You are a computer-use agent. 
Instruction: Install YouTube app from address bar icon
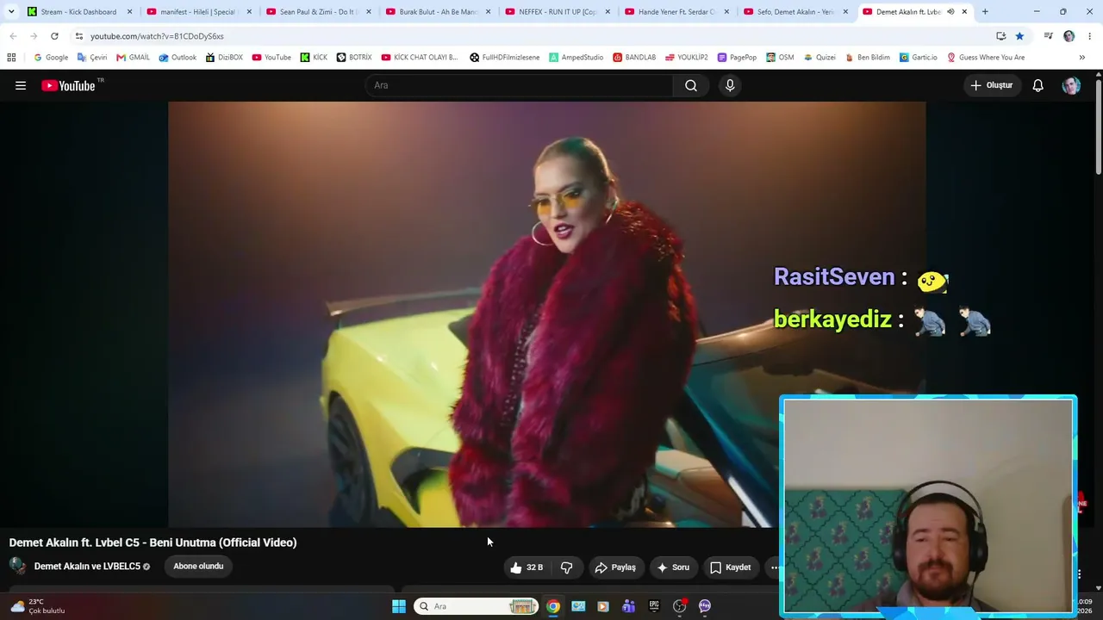point(1000,36)
